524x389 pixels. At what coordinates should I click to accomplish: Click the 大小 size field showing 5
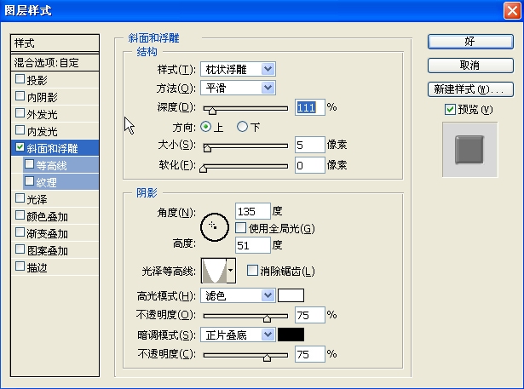310,145
